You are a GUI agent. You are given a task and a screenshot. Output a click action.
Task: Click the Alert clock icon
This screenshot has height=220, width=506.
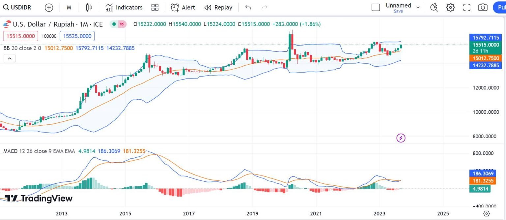175,7
